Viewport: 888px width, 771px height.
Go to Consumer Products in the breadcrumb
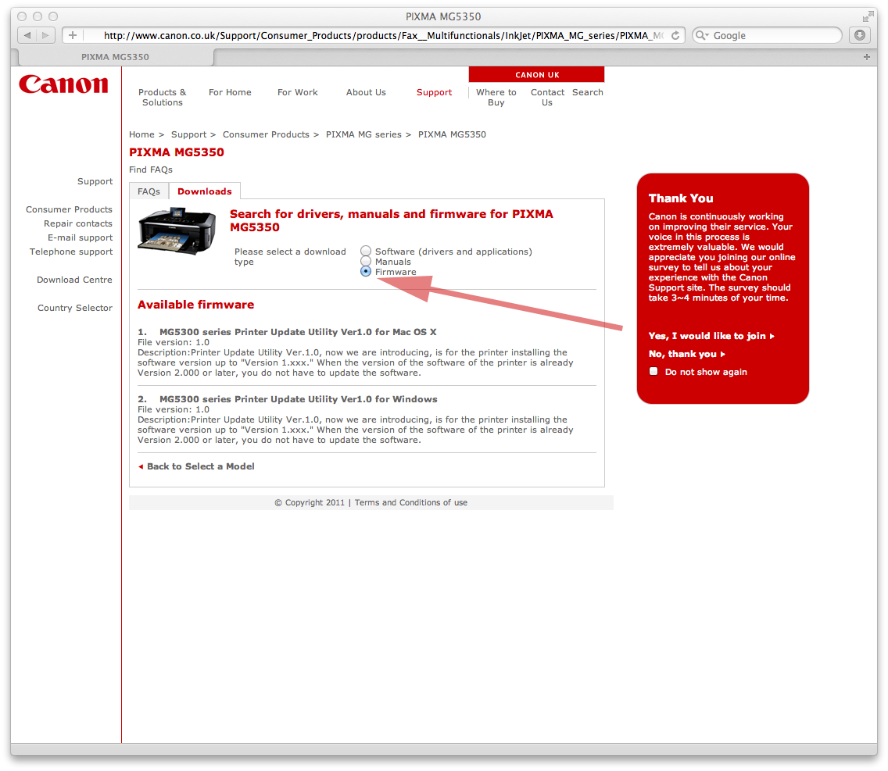(267, 134)
